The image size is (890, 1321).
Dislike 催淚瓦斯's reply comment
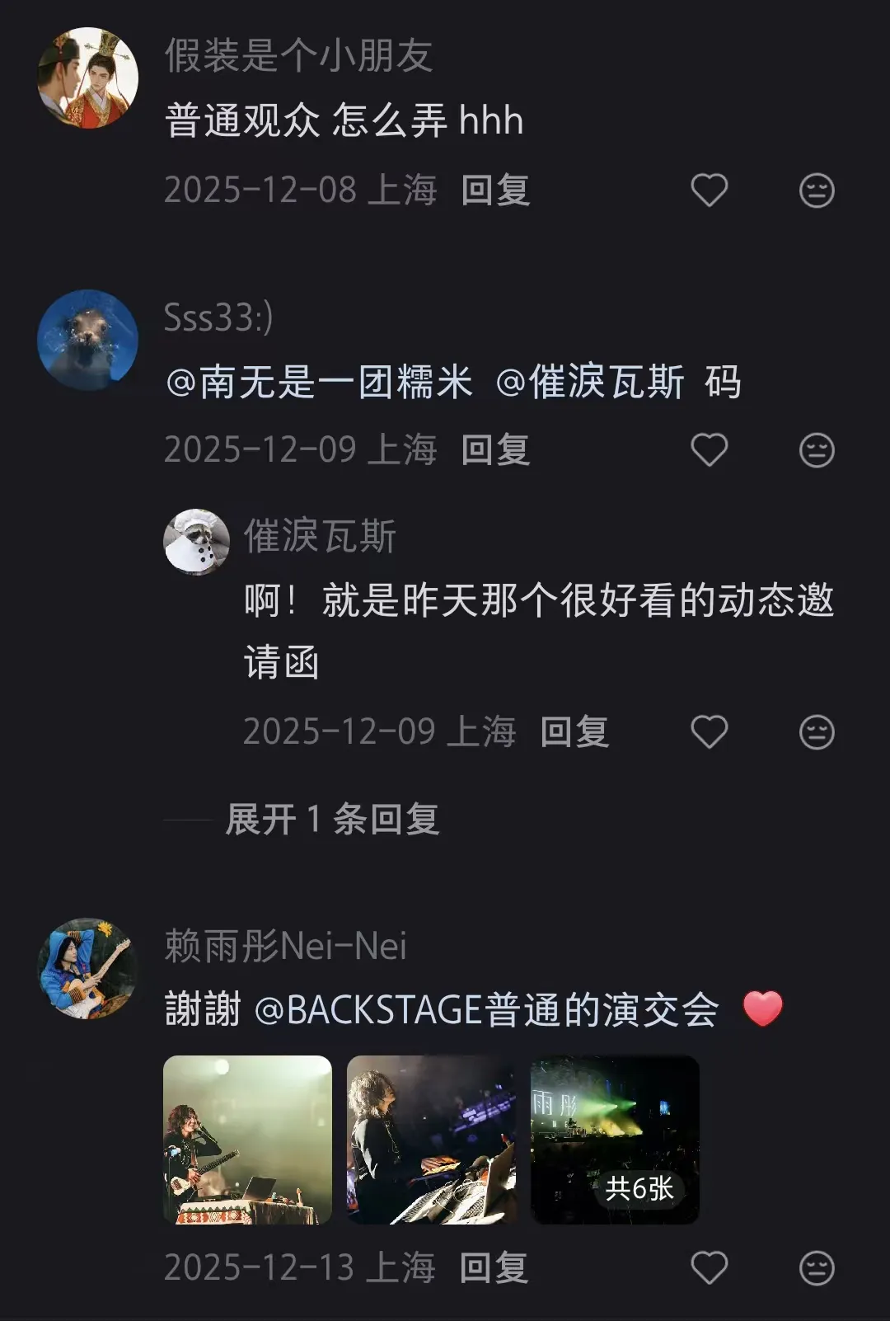click(x=817, y=732)
